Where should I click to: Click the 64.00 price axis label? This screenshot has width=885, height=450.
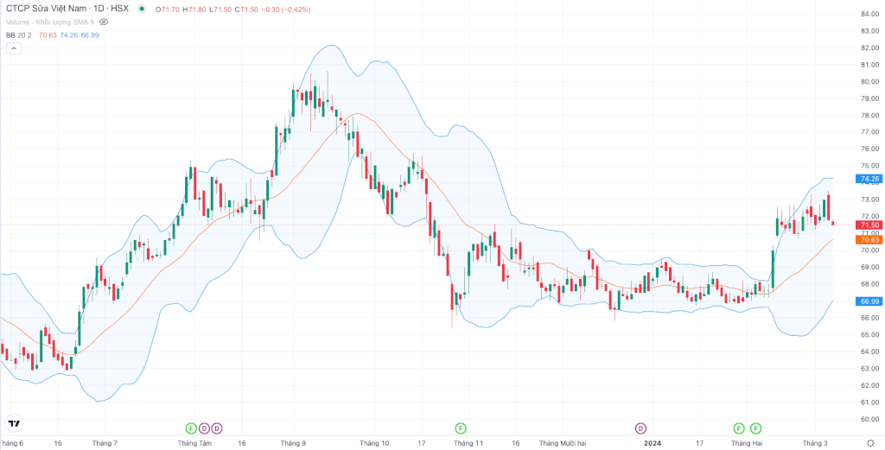(869, 352)
